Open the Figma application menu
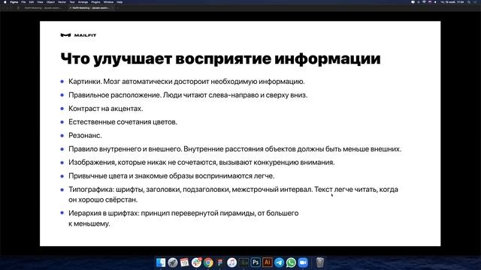This screenshot has height=270, width=481. [14, 2]
